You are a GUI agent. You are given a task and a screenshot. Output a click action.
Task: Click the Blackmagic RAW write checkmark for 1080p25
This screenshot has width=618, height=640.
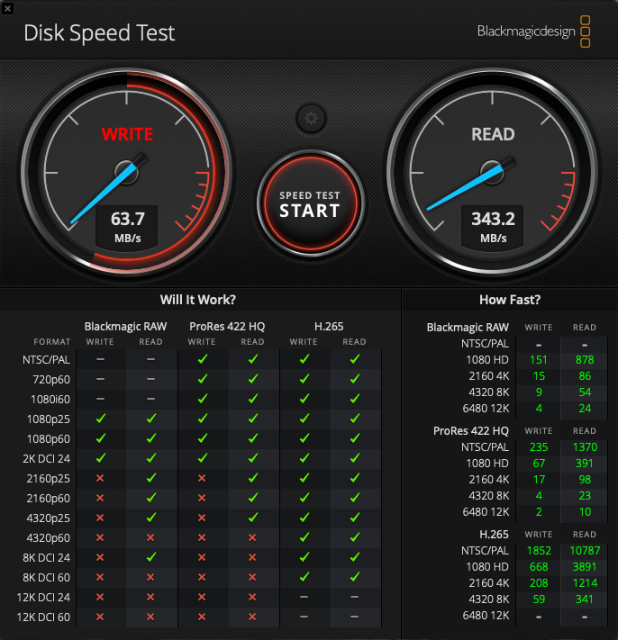click(x=101, y=419)
